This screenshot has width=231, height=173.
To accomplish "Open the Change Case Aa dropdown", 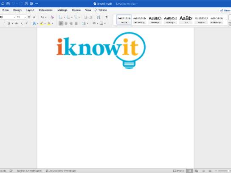I will pos(43,17).
